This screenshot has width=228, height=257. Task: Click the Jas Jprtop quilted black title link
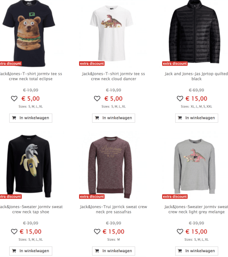196,76
